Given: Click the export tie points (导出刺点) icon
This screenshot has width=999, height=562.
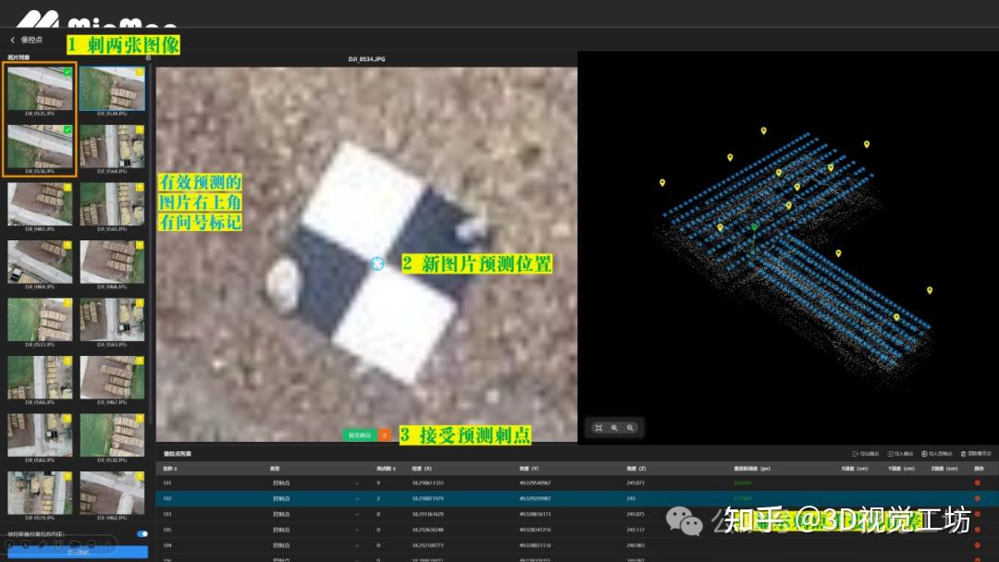Looking at the screenshot, I should (x=856, y=453).
